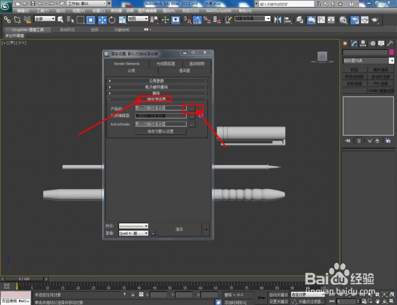Select the Pan View hand tool
The width and height of the screenshot is (397, 305).
pyautogui.click(x=377, y=301)
